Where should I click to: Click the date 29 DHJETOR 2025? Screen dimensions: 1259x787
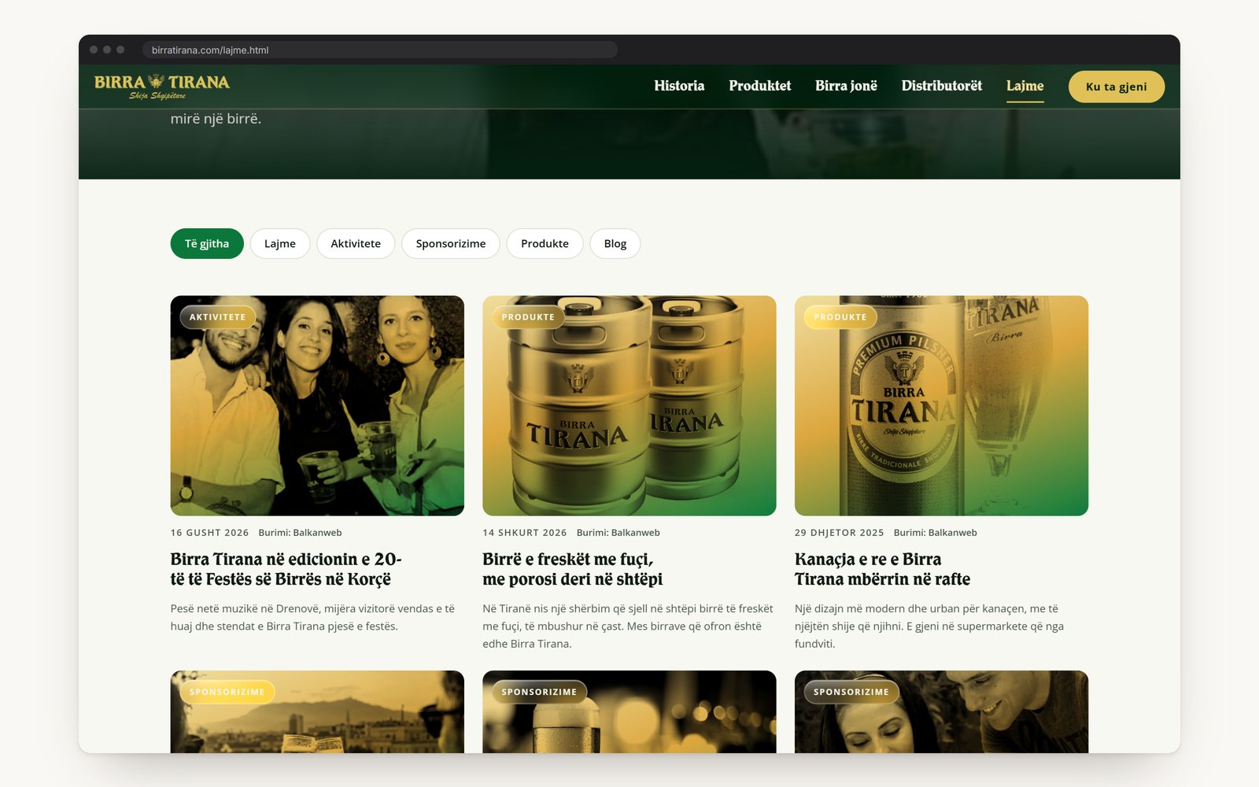[x=839, y=533]
